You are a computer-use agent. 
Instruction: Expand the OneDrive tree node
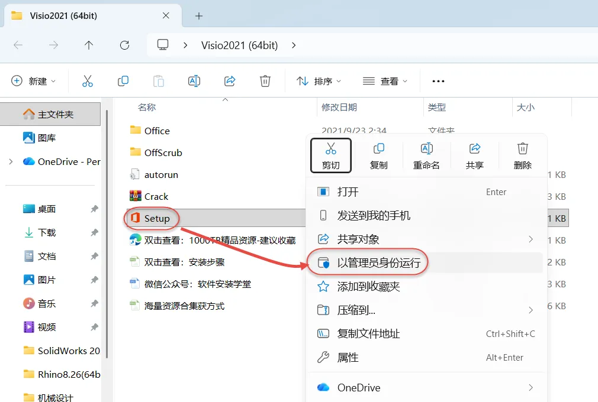[x=11, y=161]
